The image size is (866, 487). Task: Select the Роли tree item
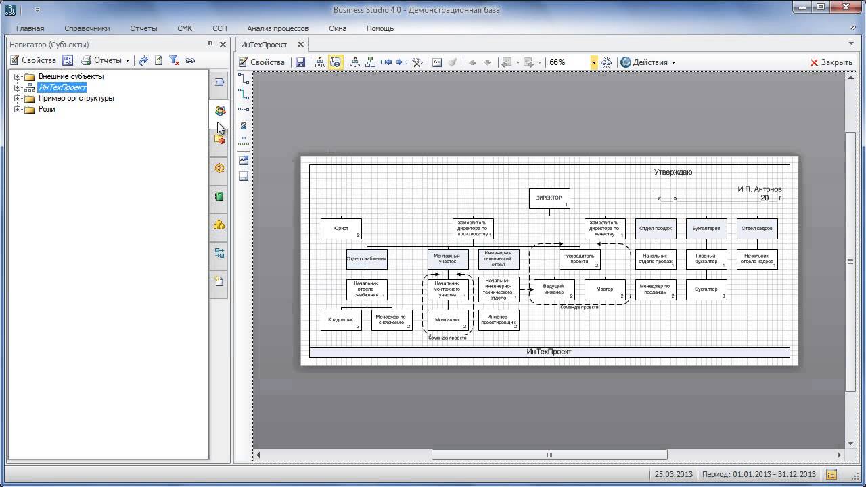47,109
